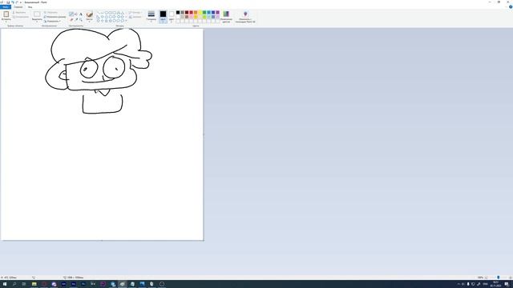Open the Edit colors dialog
The image size is (513, 288).
click(226, 17)
